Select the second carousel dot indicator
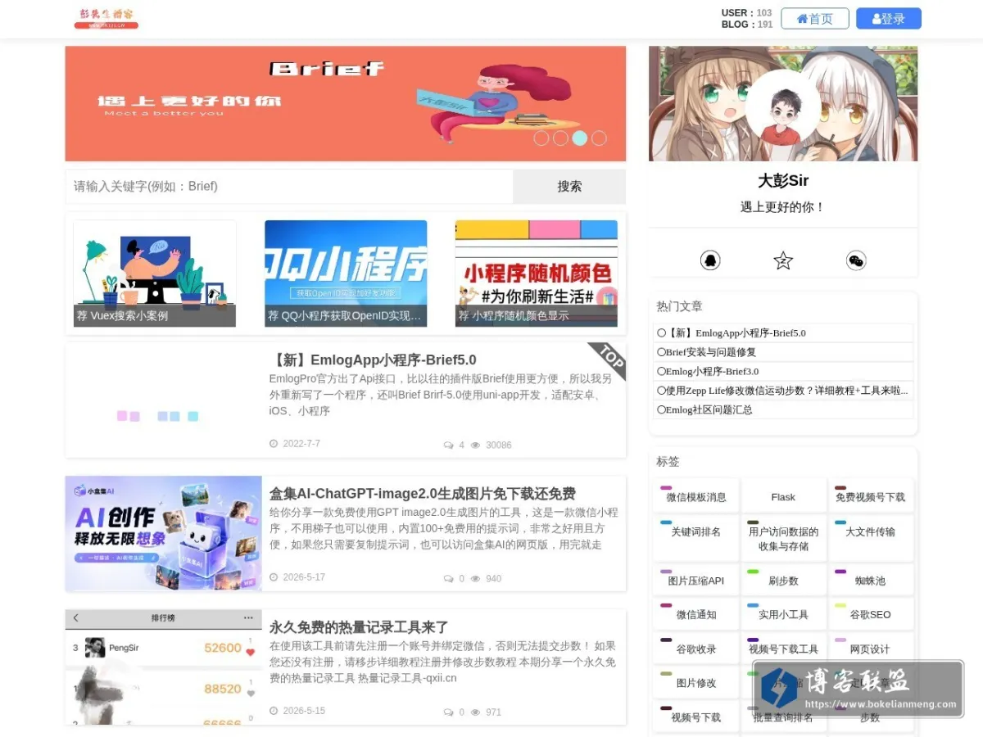The image size is (983, 737). point(560,138)
